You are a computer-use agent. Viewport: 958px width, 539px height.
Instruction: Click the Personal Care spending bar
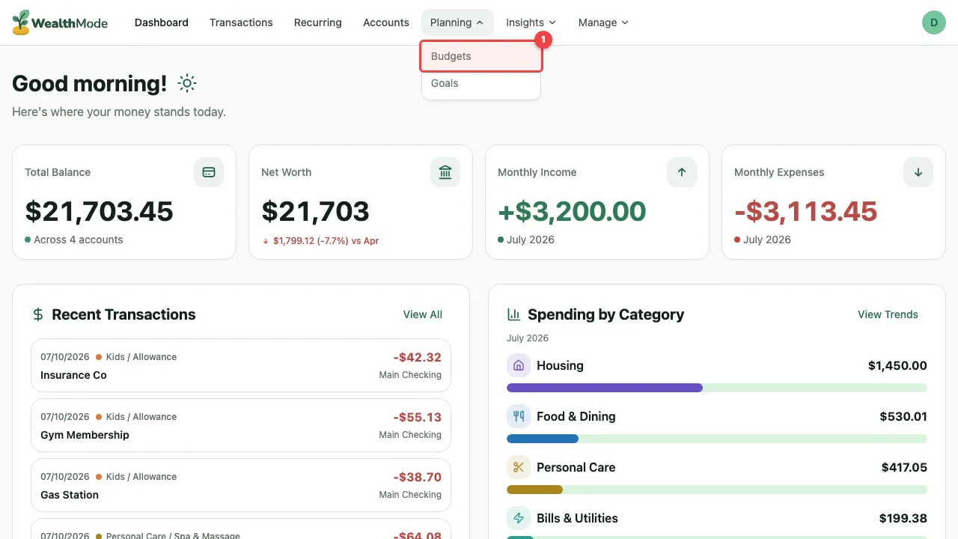[717, 490]
